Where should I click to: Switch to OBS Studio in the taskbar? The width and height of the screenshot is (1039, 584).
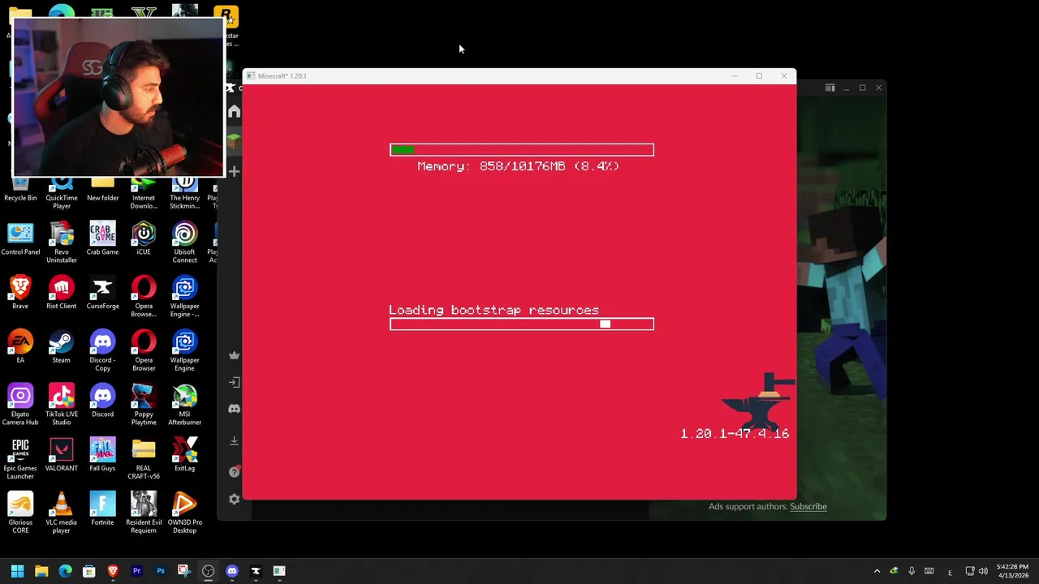tap(208, 571)
